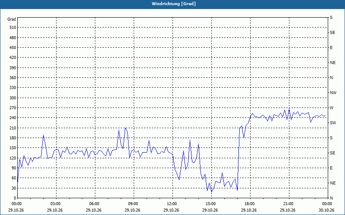345x215 pixels.
Task: Click the Windrichtung [Grad] chart title
Action: 174,4
